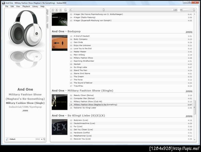Click the Krieger album cover thumbnail
This screenshot has width=201, height=152.
[x=60, y=19]
